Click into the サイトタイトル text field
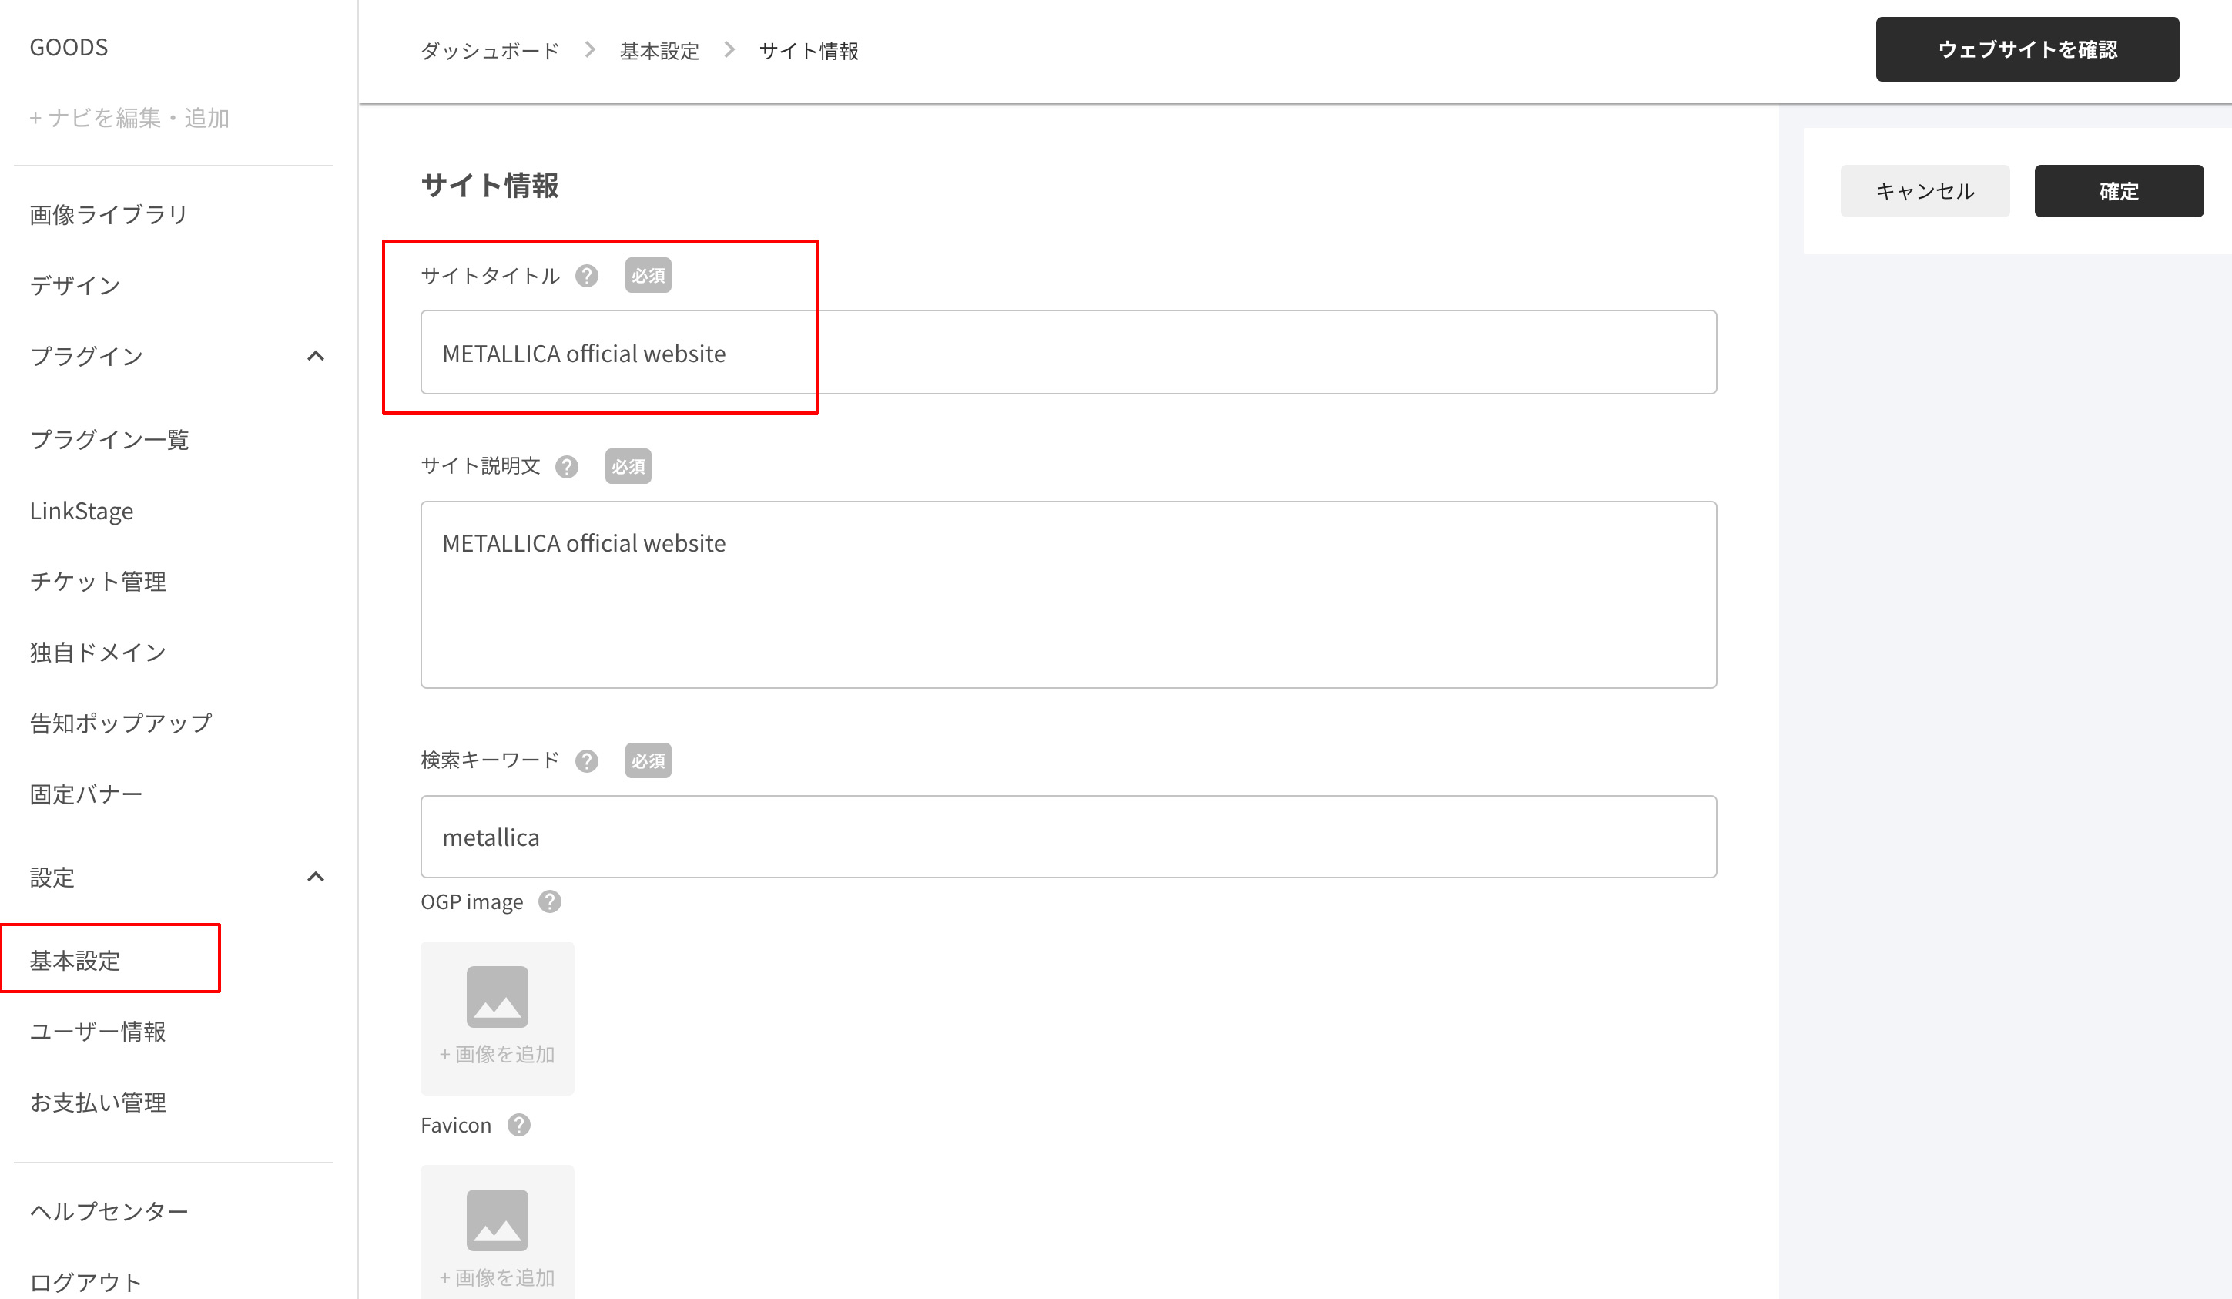The image size is (2232, 1299). 1068,353
